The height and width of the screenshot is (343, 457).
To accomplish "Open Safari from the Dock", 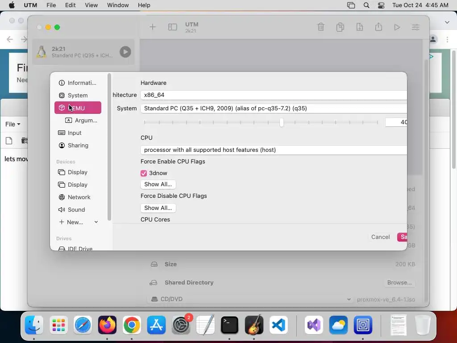I will pos(83,325).
